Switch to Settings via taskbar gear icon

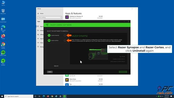(60, 96)
